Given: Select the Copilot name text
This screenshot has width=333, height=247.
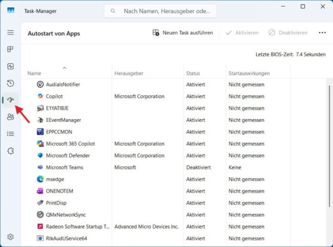Looking at the screenshot, I should pos(54,96).
